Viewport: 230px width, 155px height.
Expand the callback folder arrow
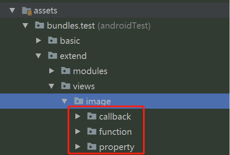click(x=78, y=116)
